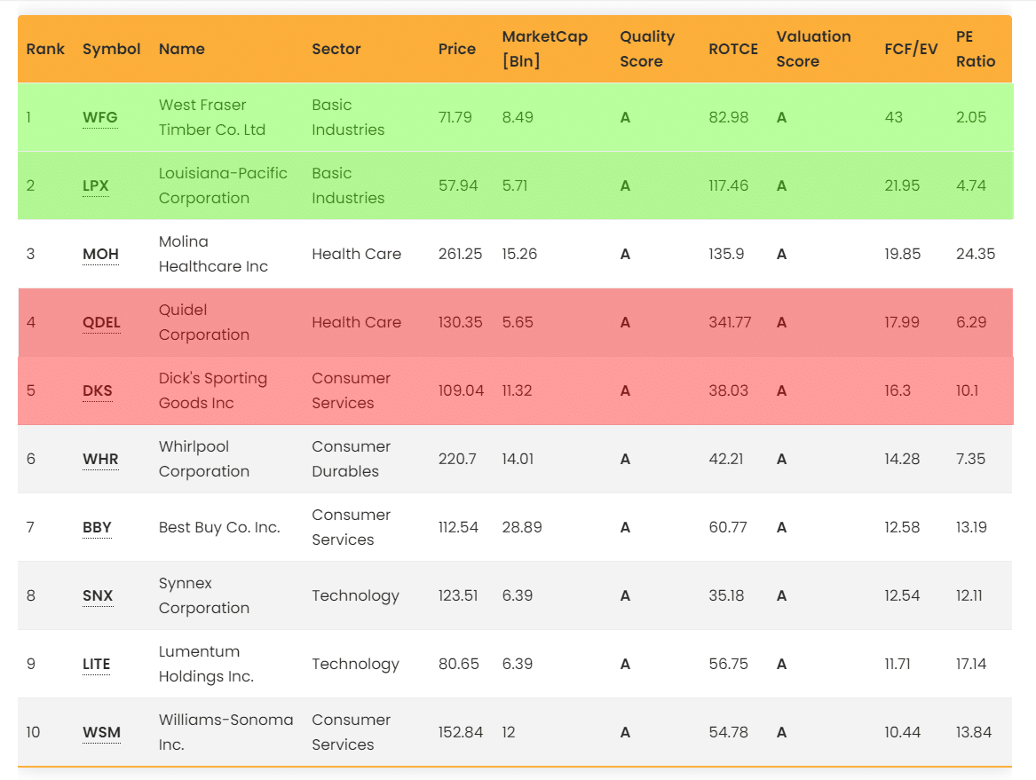Screen dimensions: 1036x780
Task: Sort by MarketCap [Bln] header
Action: 543,49
